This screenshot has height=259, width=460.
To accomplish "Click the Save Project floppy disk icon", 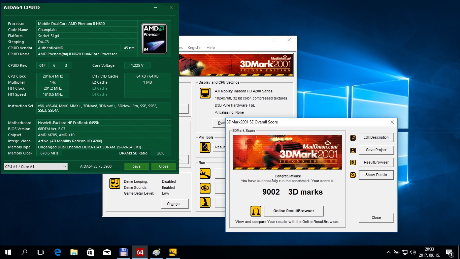I will (353, 150).
